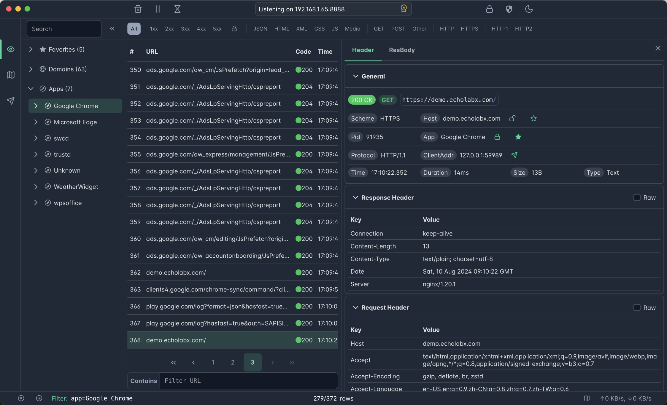Click the lock icon beside App Google Chrome
Viewport: 667px width, 405px height.
[497, 137]
